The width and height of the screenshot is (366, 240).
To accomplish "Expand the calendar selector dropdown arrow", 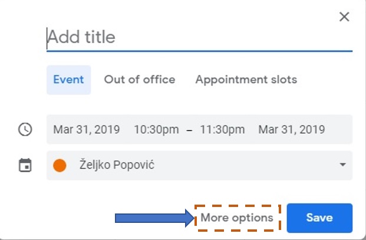I will pos(342,166).
